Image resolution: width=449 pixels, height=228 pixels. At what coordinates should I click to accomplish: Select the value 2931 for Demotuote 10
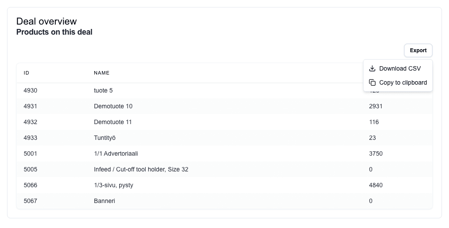click(376, 106)
